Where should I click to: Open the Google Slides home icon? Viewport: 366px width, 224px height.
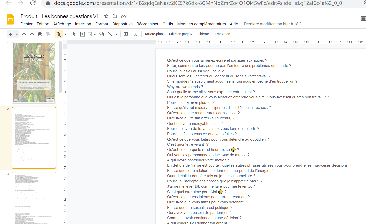tap(10, 20)
